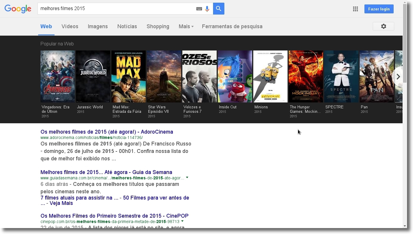Screen dimensions: 413x234
Task: Open the Jurassic World poster
Action: tap(93, 76)
